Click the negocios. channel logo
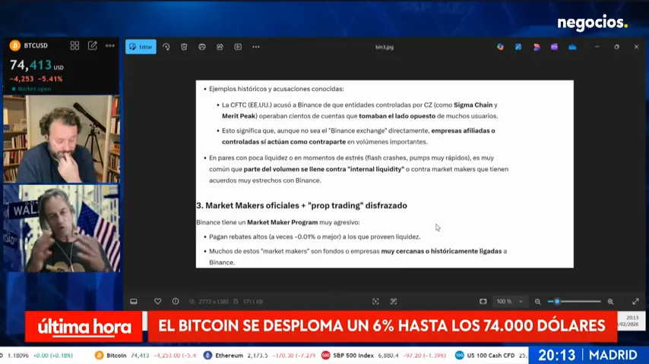 [592, 24]
